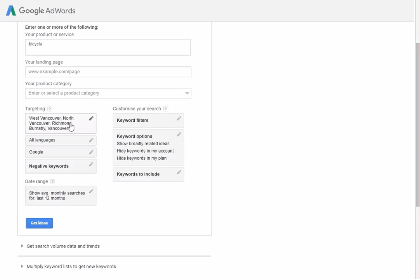Edit Negative keywords pencil icon

[x=91, y=164]
